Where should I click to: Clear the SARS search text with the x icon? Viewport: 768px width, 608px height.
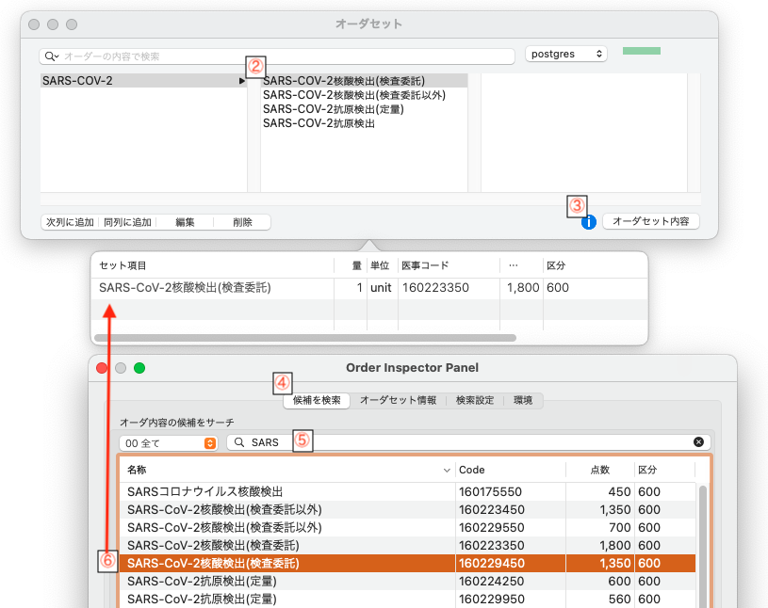[698, 441]
